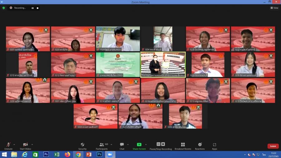Image resolution: width=281 pixels, height=158 pixels.
Task: Stop recording using the square stop button
Action: 37,8
